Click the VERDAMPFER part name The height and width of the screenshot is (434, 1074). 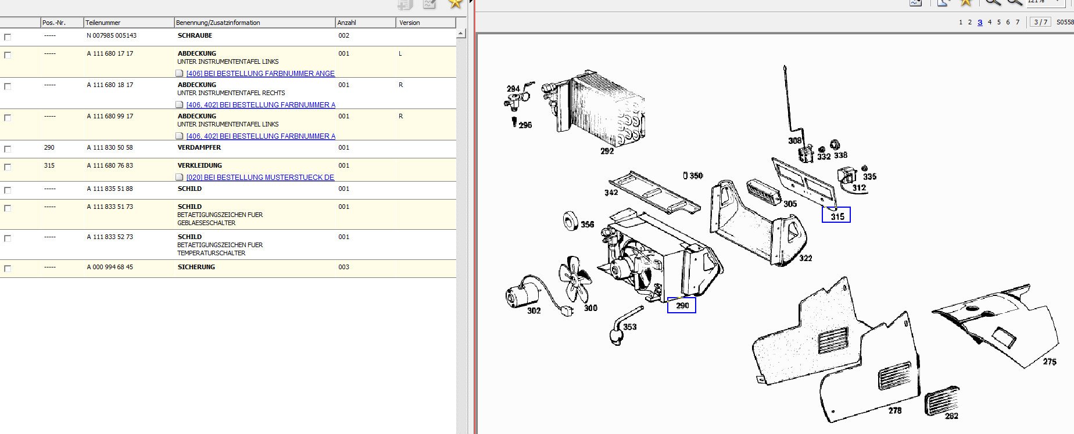tap(199, 147)
